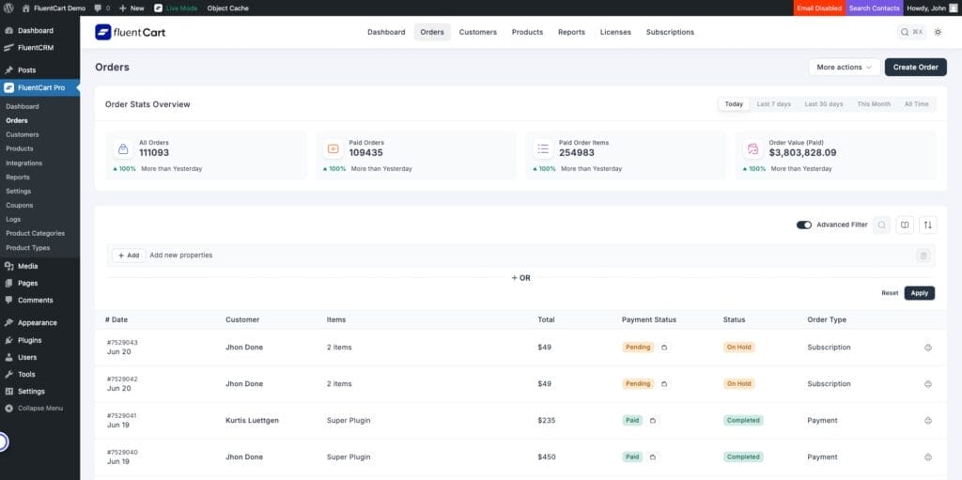
Task: Click Search Contacts button
Action: point(875,8)
